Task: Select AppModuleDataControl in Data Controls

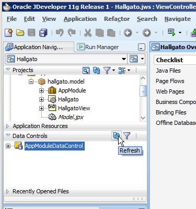Action: click(x=54, y=146)
